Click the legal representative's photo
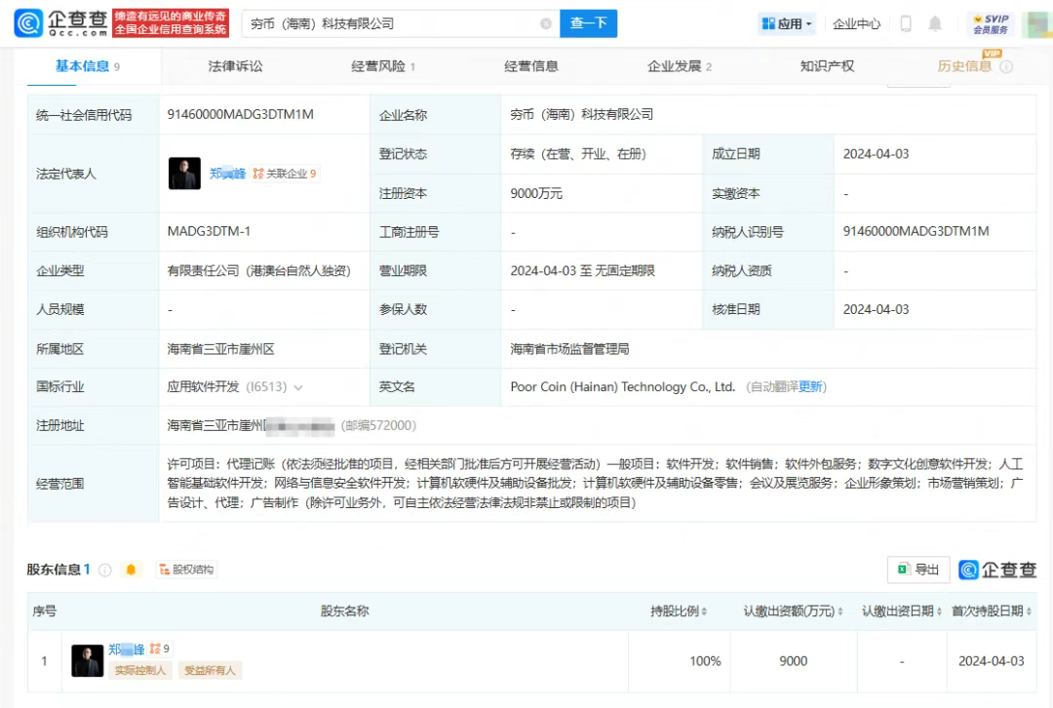Viewport: 1053px width, 708px height. 184,174
